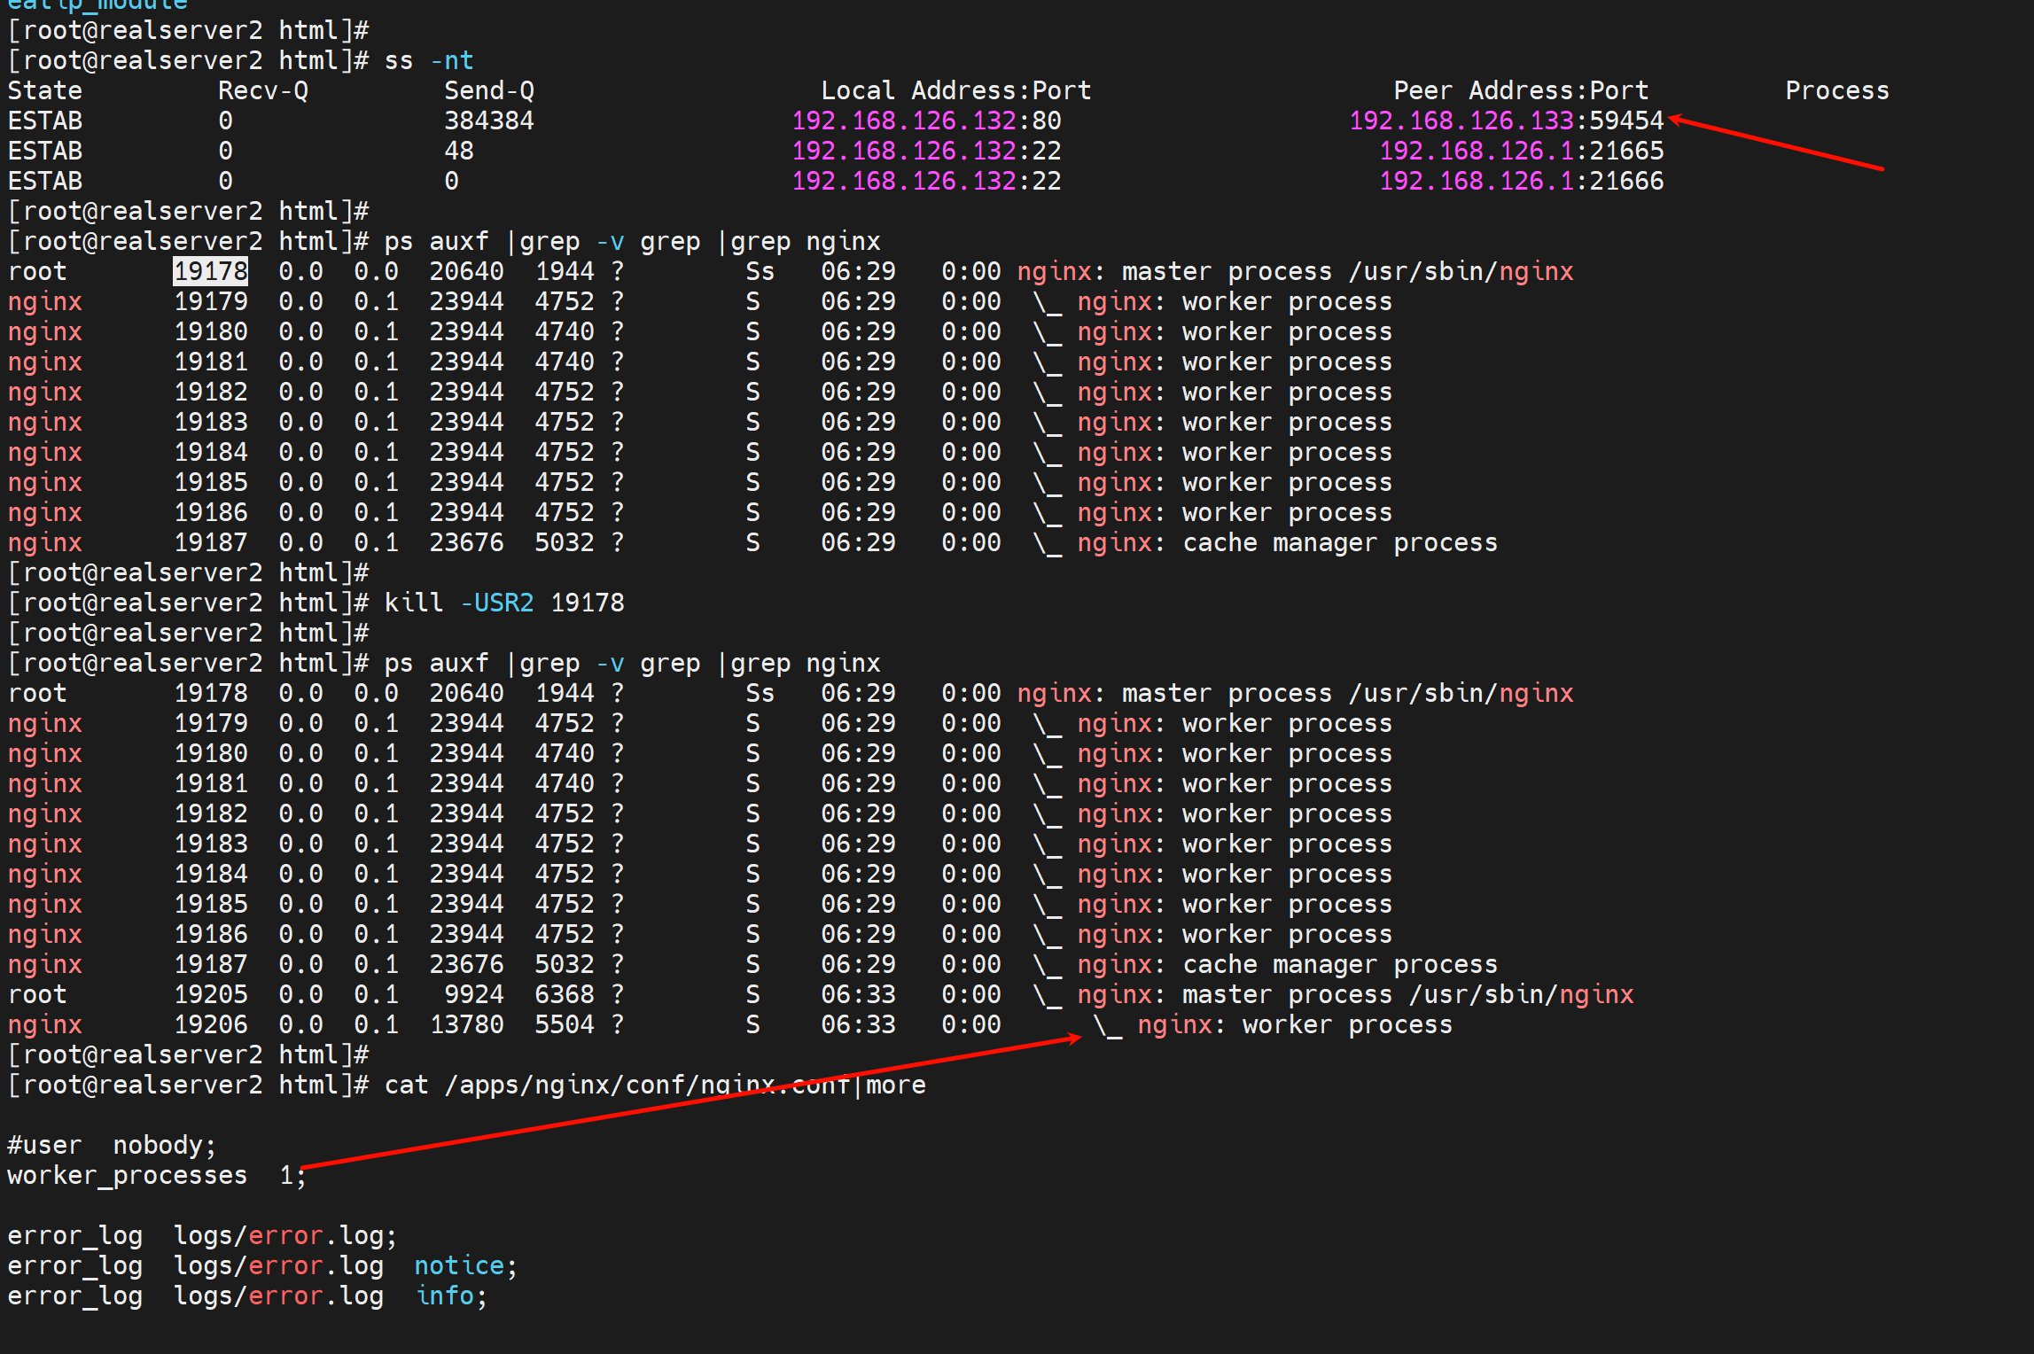Click local address 192.168.126.132:80
The height and width of the screenshot is (1354, 2034).
pos(925,121)
